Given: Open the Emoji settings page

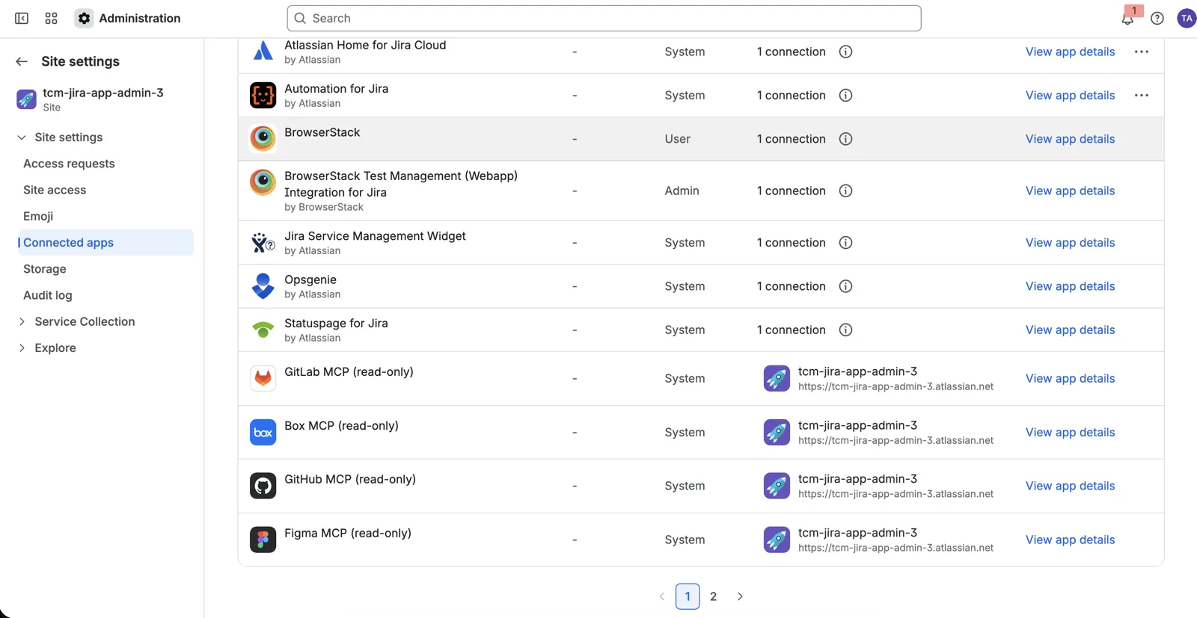Looking at the screenshot, I should 38,216.
